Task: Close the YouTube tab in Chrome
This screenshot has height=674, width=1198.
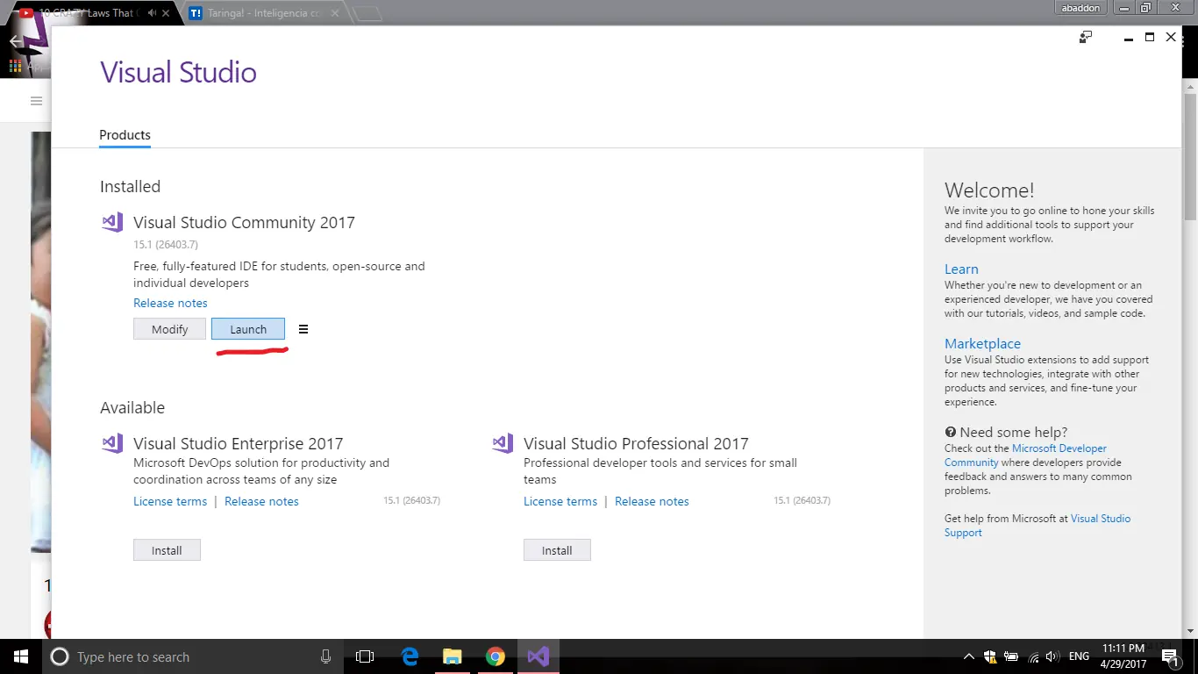Action: 168,13
